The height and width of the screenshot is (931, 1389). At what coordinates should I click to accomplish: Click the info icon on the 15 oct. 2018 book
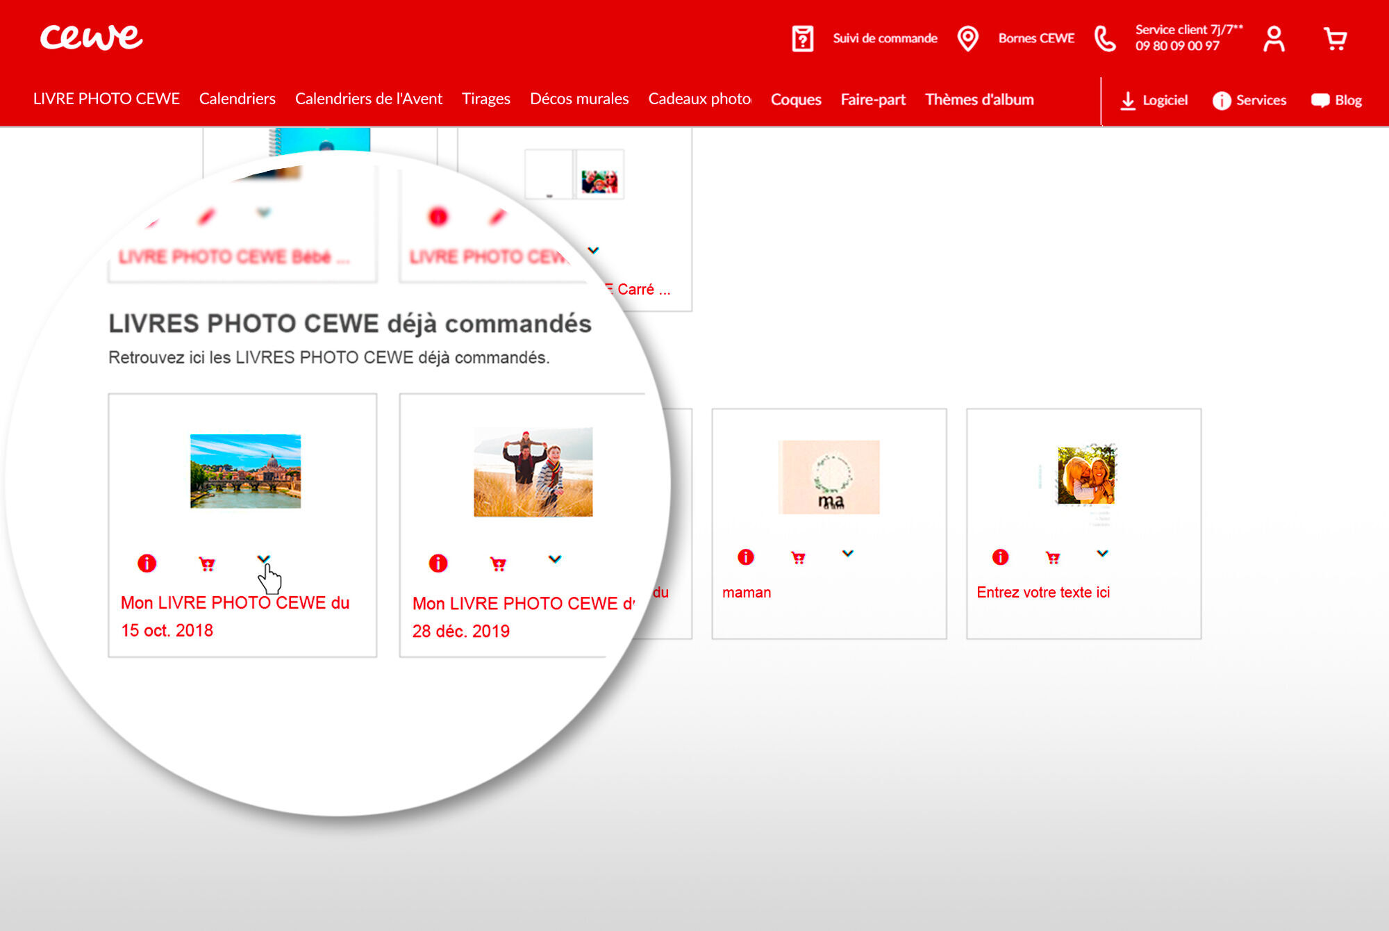pyautogui.click(x=147, y=564)
